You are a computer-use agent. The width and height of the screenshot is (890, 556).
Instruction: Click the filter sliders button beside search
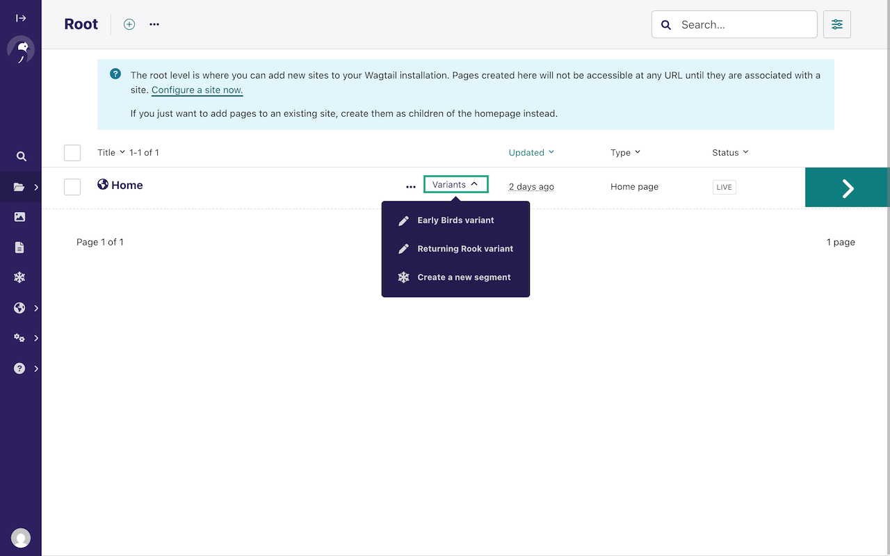point(837,24)
